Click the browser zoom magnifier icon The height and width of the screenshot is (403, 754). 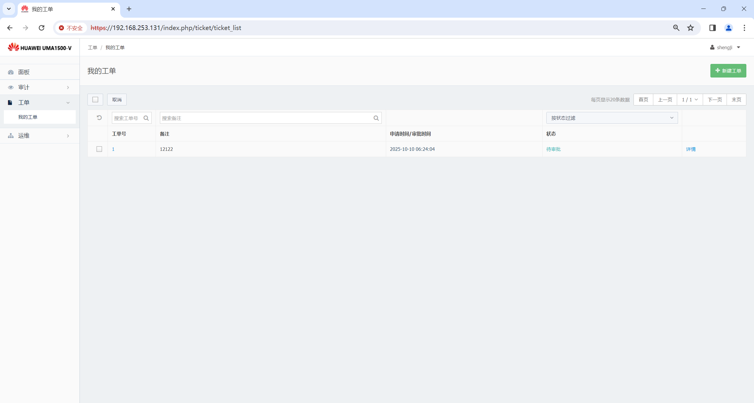coord(676,28)
